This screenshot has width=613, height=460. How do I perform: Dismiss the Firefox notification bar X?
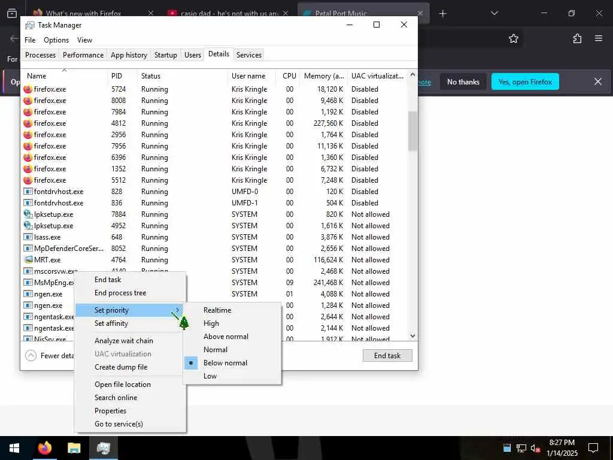(x=598, y=81)
